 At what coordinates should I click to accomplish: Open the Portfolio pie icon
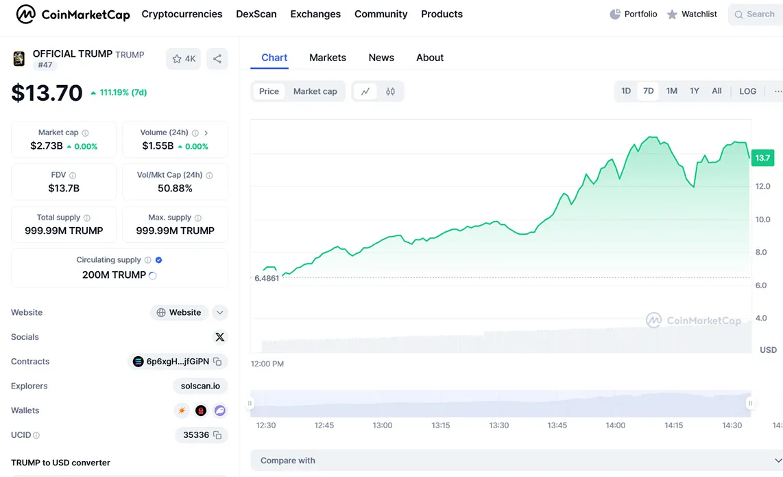coord(615,14)
